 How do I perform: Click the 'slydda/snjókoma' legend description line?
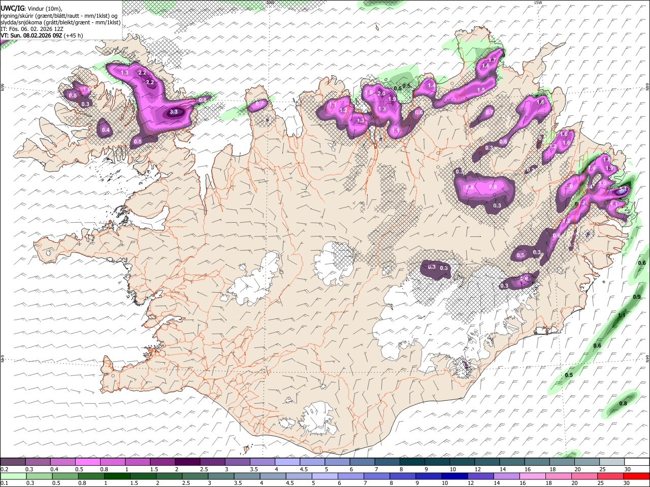coord(61,22)
